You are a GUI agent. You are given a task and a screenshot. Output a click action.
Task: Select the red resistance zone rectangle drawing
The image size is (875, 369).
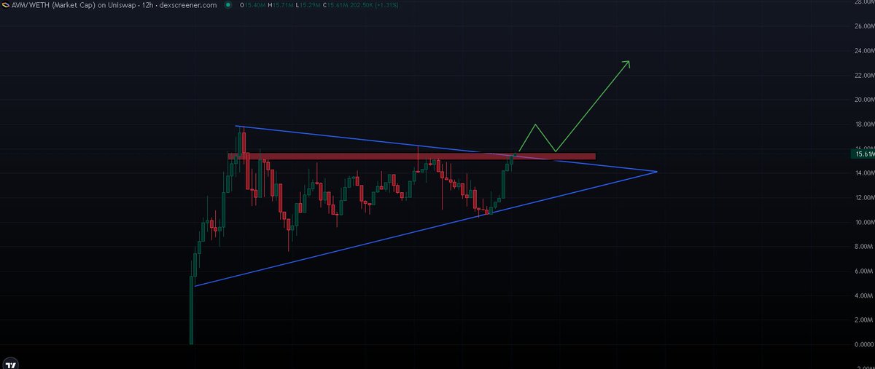411,156
